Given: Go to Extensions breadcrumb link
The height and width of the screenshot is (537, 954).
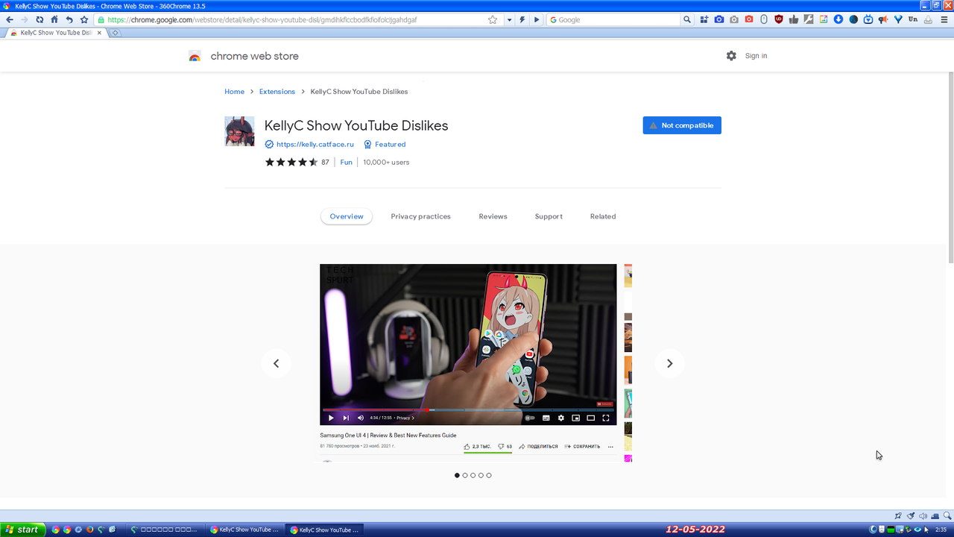Looking at the screenshot, I should [x=277, y=92].
